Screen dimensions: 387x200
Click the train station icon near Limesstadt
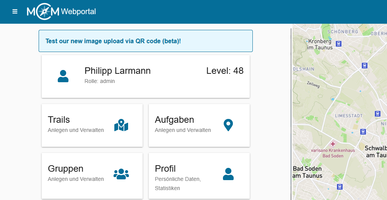click(x=377, y=114)
